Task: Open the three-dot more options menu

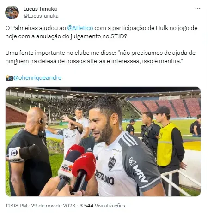Action: click(198, 9)
